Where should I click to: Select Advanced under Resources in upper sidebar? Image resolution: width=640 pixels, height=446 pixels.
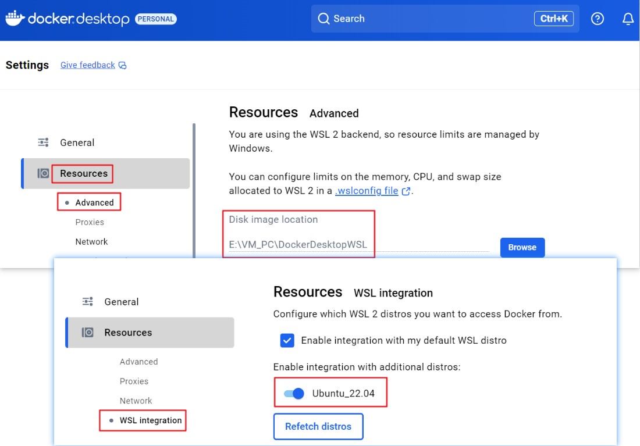[x=94, y=202]
